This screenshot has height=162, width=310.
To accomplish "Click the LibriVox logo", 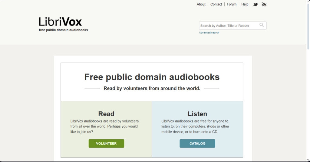I will [x=60, y=22].
